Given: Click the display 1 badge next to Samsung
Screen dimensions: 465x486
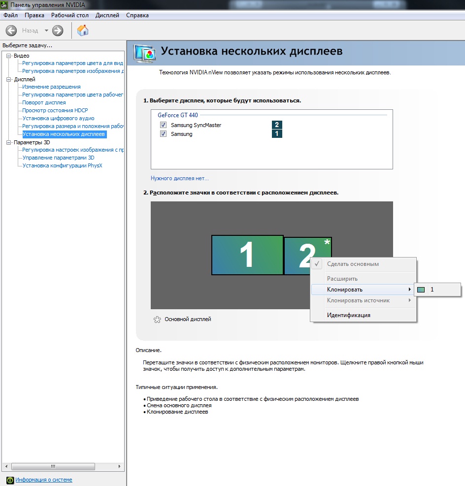Looking at the screenshot, I should 277,133.
